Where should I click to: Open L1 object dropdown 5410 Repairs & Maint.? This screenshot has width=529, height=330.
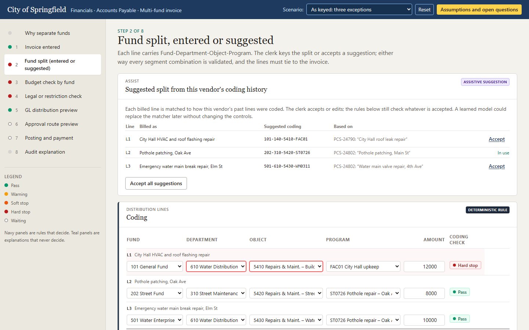(x=286, y=267)
